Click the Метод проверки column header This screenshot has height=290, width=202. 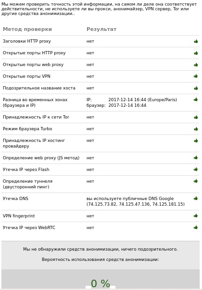pos(27,29)
